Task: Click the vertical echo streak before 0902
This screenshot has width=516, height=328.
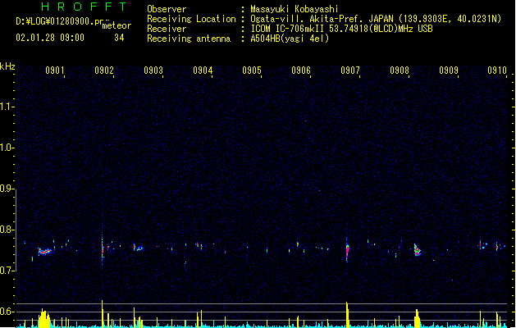Action: point(103,248)
